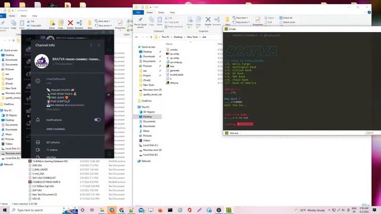Open New item dropdown in right Explorer
381x214 pixels.
click(240, 18)
